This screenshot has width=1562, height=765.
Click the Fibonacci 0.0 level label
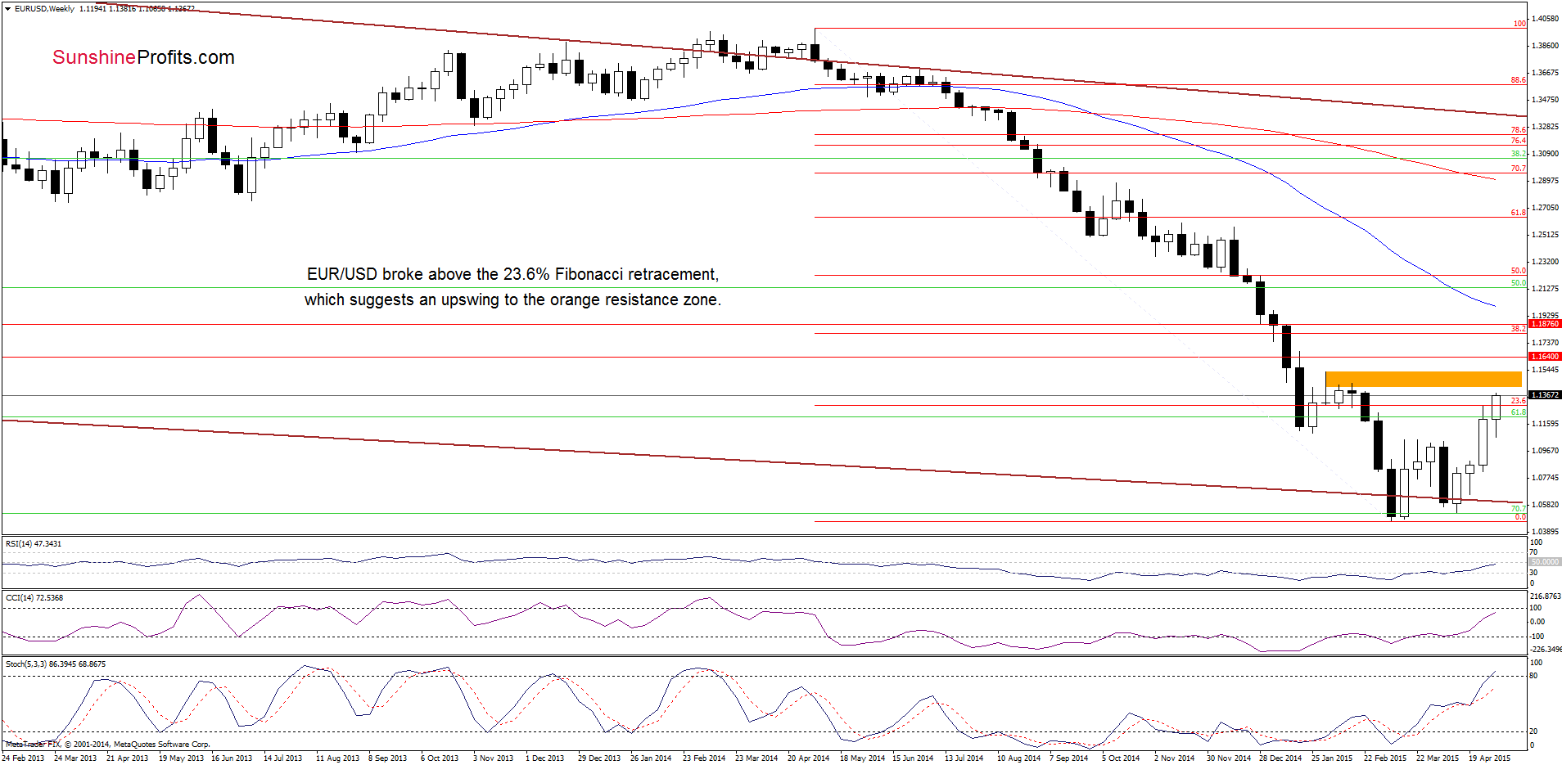[x=1520, y=517]
